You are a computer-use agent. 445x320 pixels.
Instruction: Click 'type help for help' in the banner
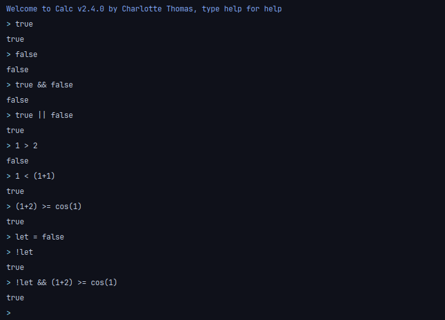(x=242, y=9)
